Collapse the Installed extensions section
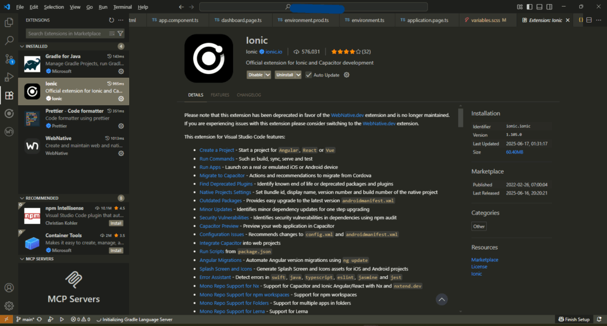607x326 pixels. 23,46
